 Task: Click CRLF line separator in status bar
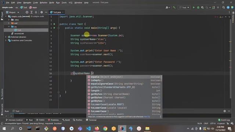point(206,124)
